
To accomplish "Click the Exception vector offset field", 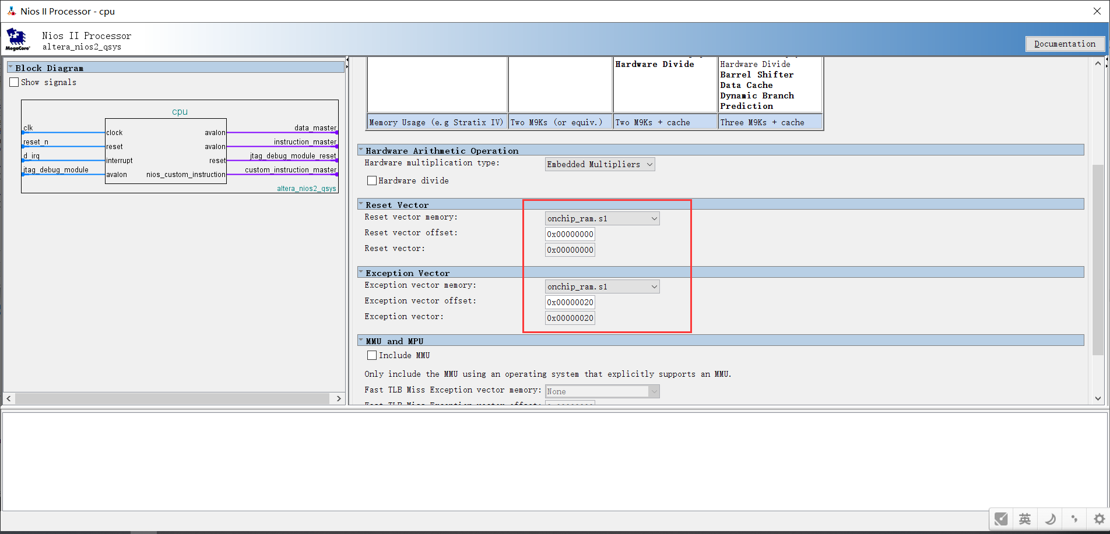I will [570, 302].
